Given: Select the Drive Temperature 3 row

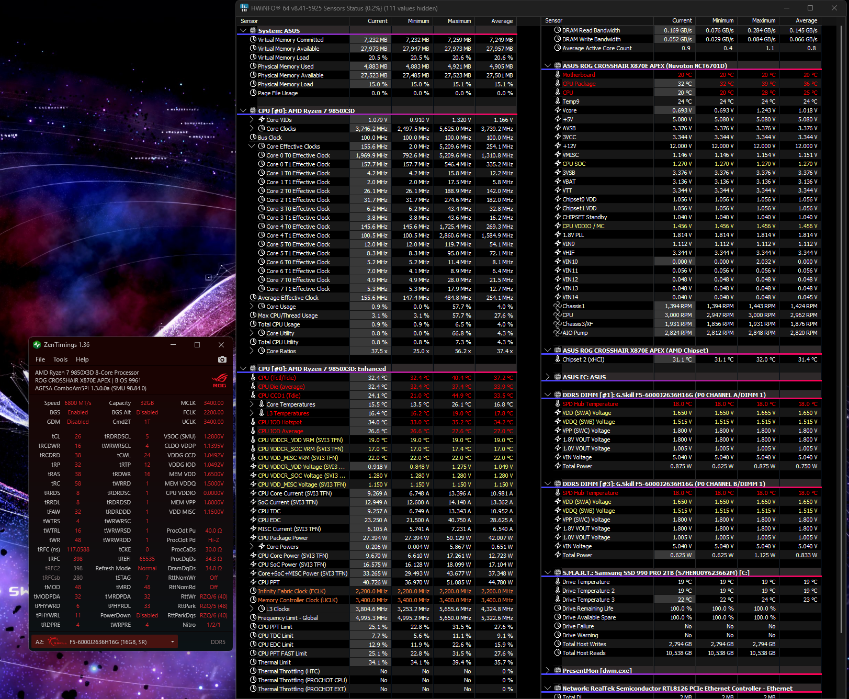Looking at the screenshot, I should [681, 600].
